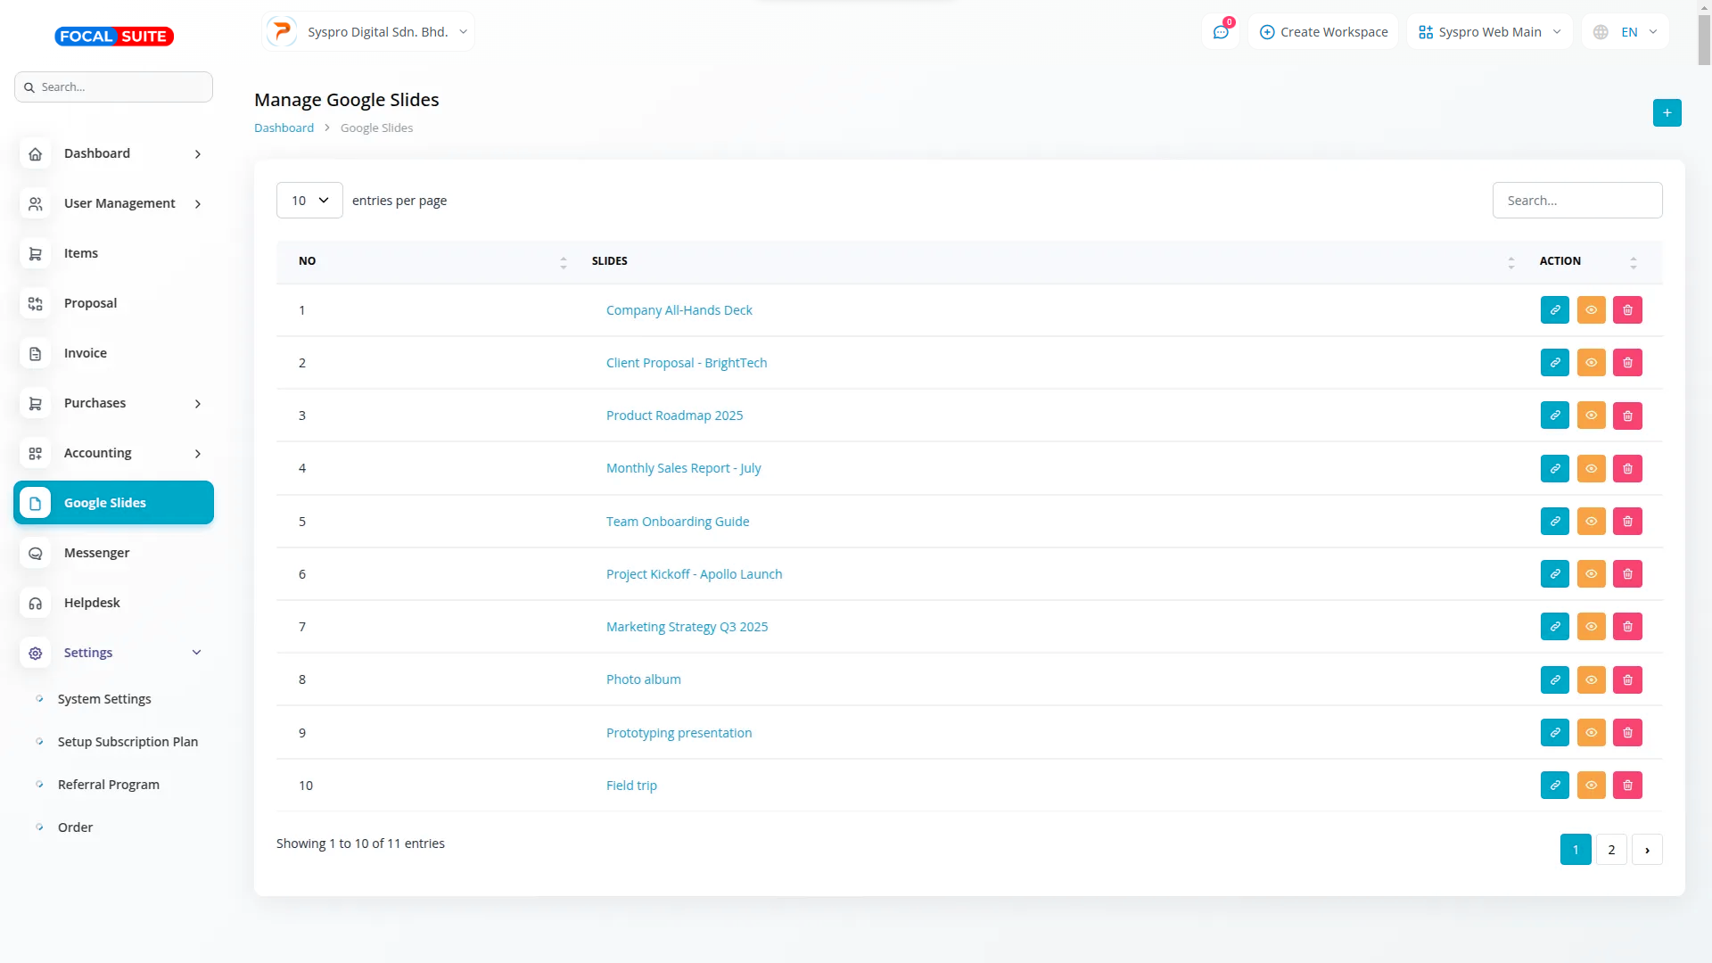The height and width of the screenshot is (963, 1712).
Task: Open System Settings submenu item
Action: tap(104, 699)
